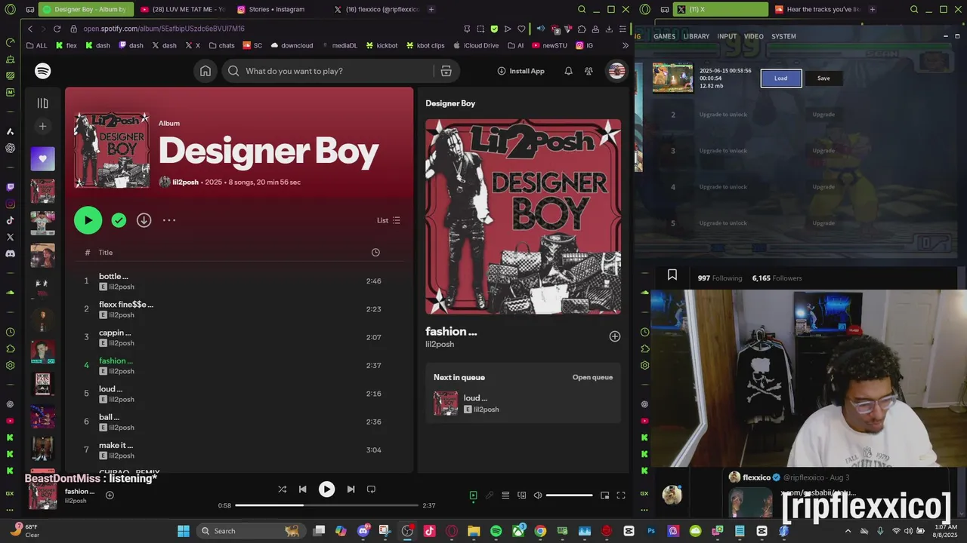The height and width of the screenshot is (543, 967).
Task: Open INPUT menu in emulator window
Action: pyautogui.click(x=727, y=36)
